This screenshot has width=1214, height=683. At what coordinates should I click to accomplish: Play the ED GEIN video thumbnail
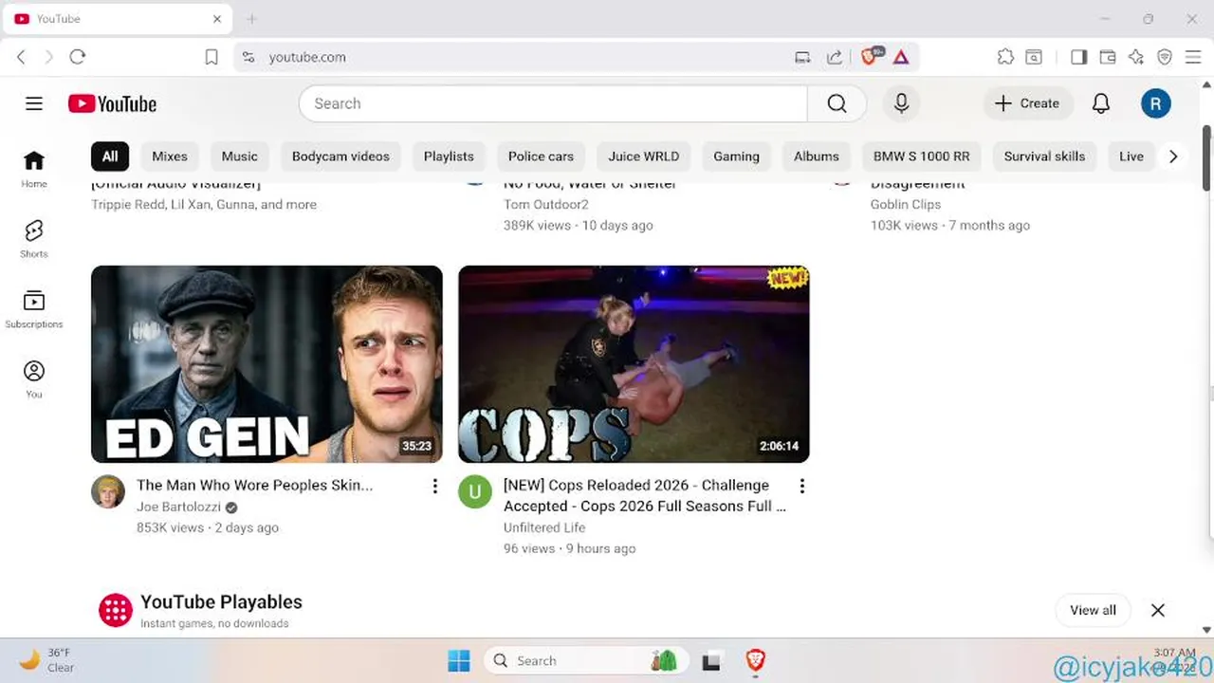tap(267, 364)
